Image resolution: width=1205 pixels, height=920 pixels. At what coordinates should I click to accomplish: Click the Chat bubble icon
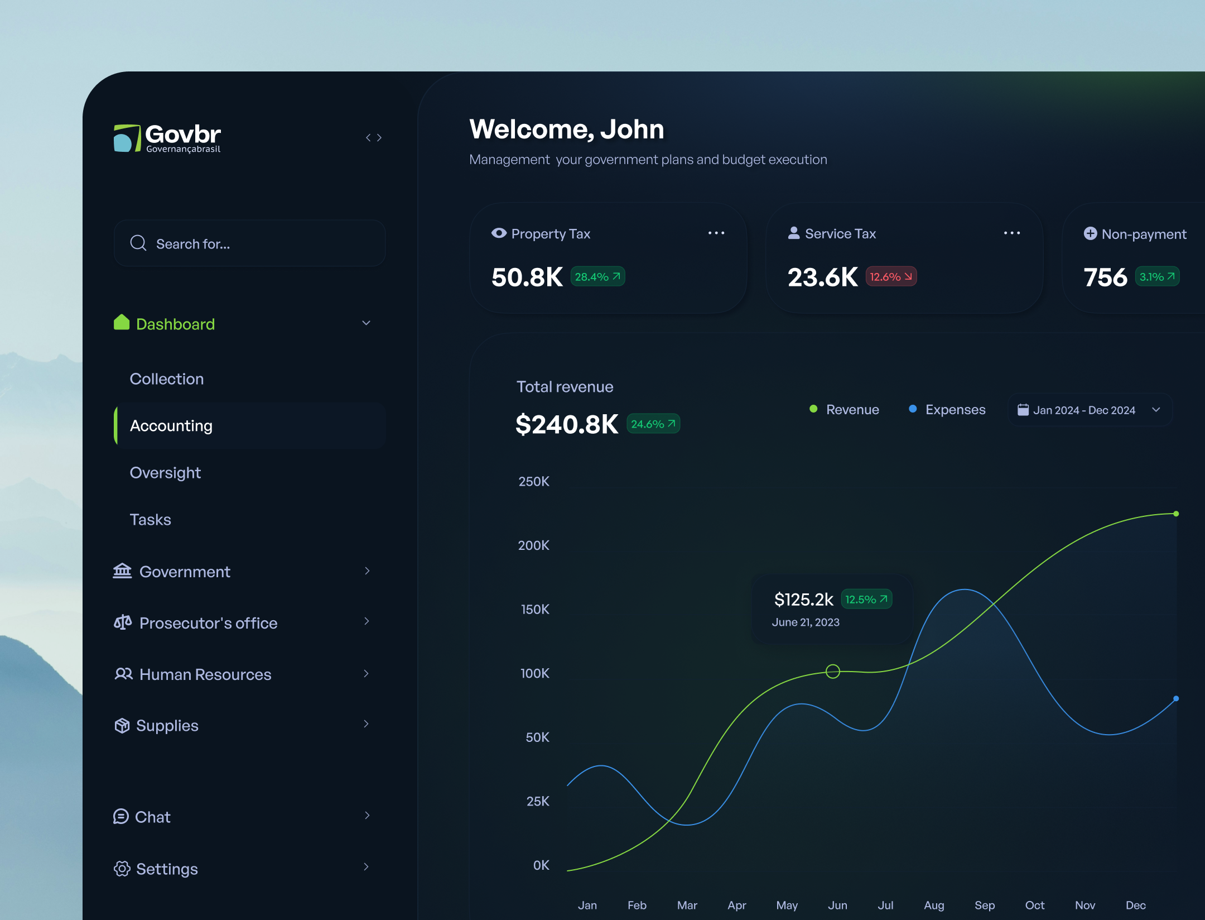point(121,816)
